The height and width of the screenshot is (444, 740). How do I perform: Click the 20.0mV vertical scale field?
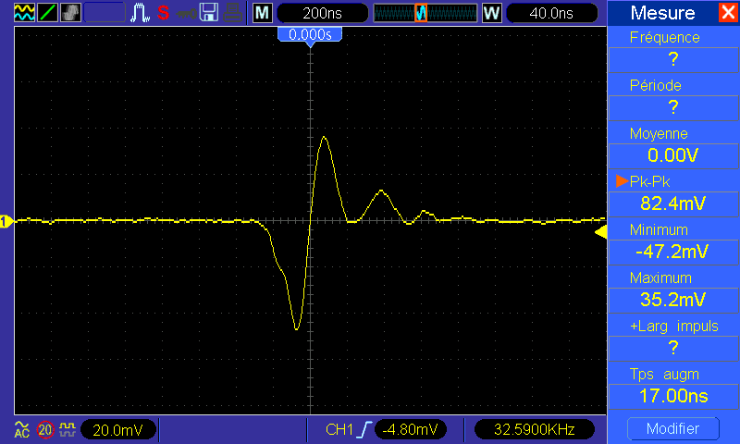pos(117,429)
